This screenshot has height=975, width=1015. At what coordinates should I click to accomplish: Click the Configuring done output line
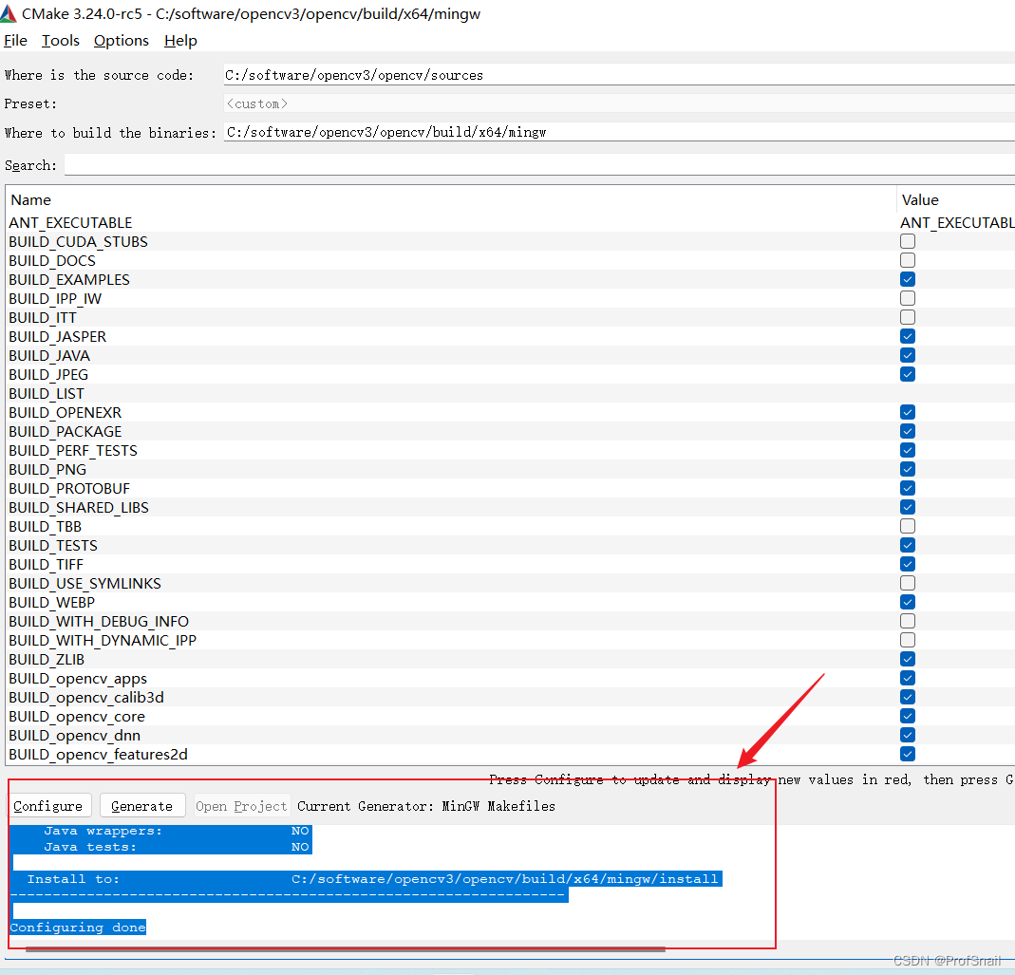click(x=78, y=928)
